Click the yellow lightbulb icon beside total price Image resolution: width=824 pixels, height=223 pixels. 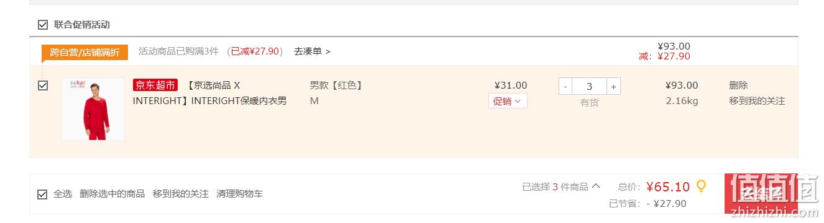701,186
